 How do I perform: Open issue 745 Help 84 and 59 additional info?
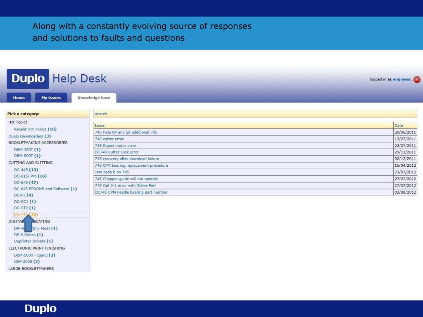(126, 132)
